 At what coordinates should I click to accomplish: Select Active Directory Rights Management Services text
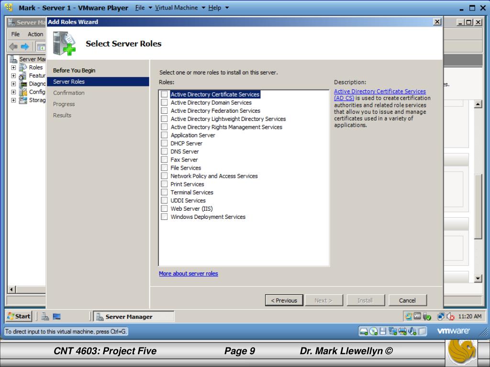click(x=226, y=127)
